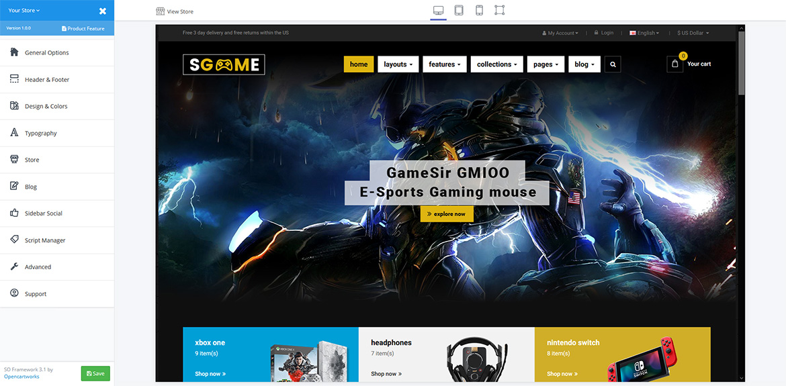The height and width of the screenshot is (386, 786).
Task: Click the Sidebar Social thumbs-up icon
Action: point(15,213)
